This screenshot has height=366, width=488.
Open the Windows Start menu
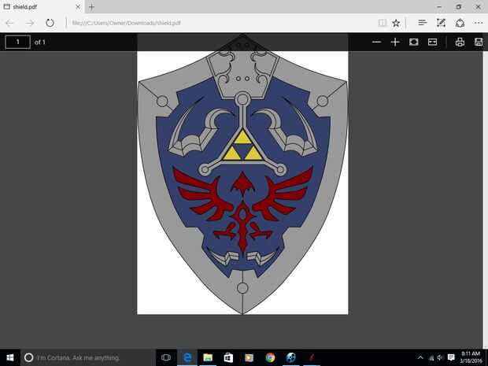pyautogui.click(x=10, y=357)
